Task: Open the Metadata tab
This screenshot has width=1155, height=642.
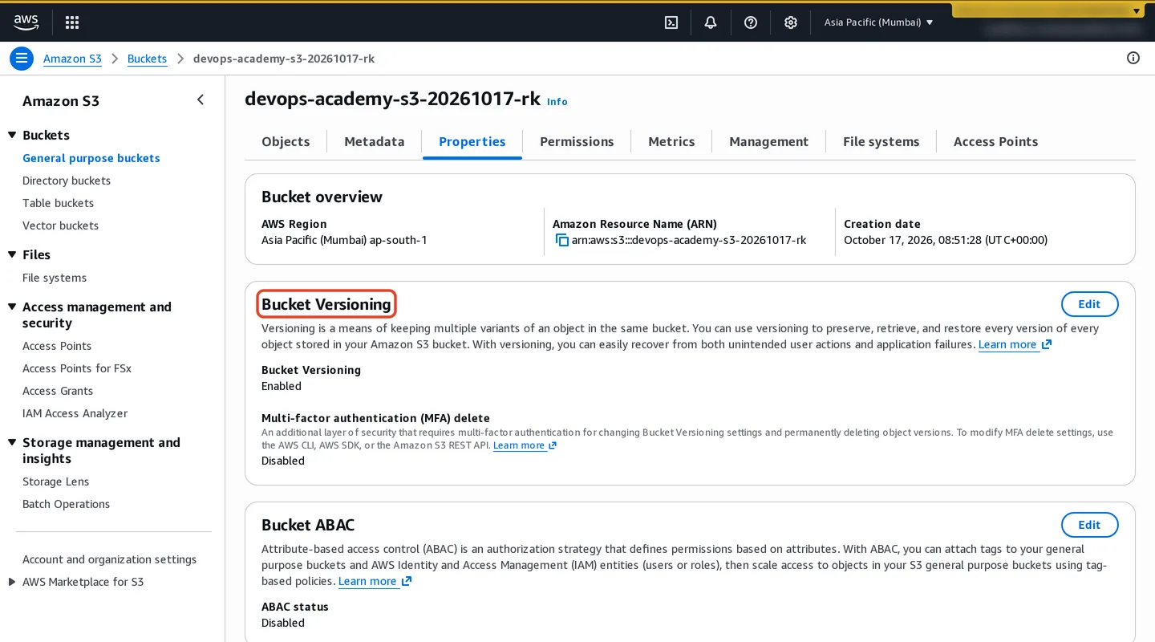Action: point(375,141)
